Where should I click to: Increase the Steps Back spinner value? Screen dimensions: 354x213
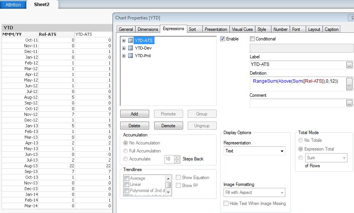click(177, 157)
